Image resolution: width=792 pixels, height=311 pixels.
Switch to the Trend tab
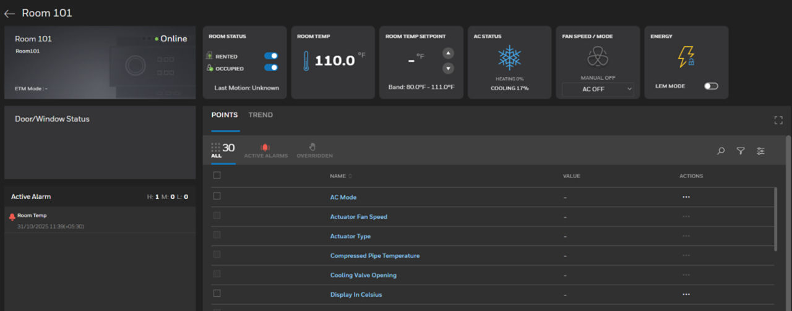point(260,115)
